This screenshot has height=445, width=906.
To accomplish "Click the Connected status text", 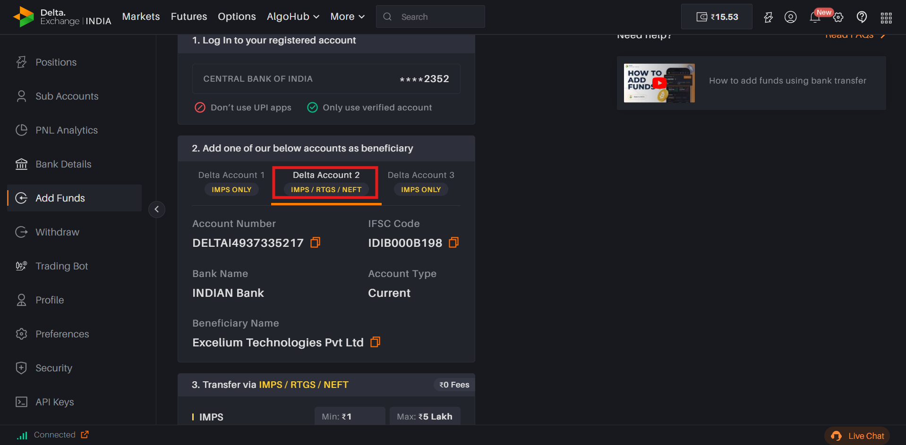I will pyautogui.click(x=55, y=435).
